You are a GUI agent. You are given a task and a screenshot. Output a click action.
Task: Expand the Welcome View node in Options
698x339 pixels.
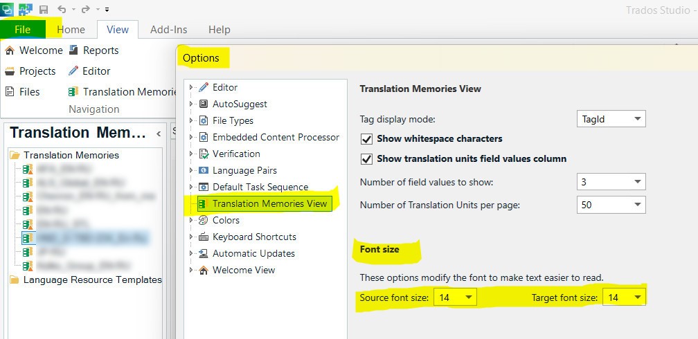191,270
